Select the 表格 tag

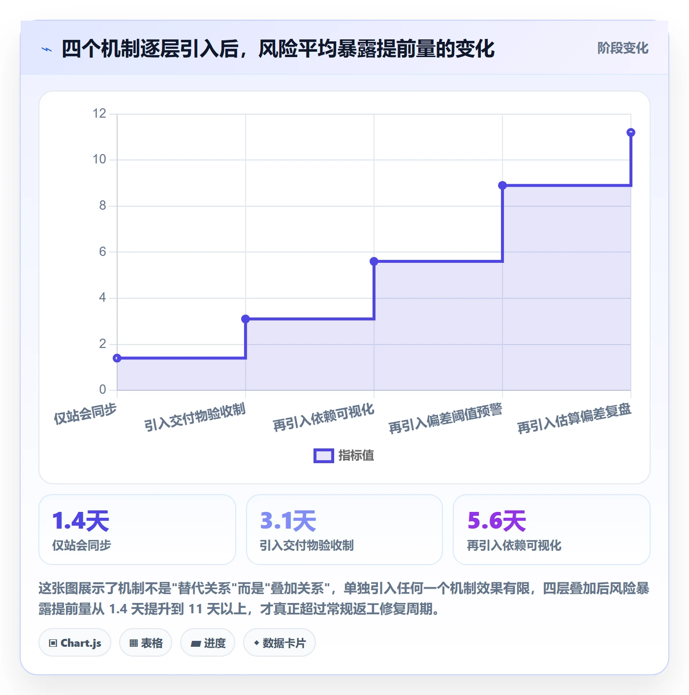[x=146, y=643]
